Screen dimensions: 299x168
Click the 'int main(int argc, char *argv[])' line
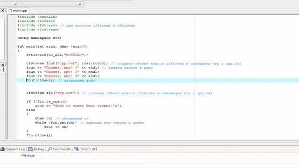click(53, 46)
